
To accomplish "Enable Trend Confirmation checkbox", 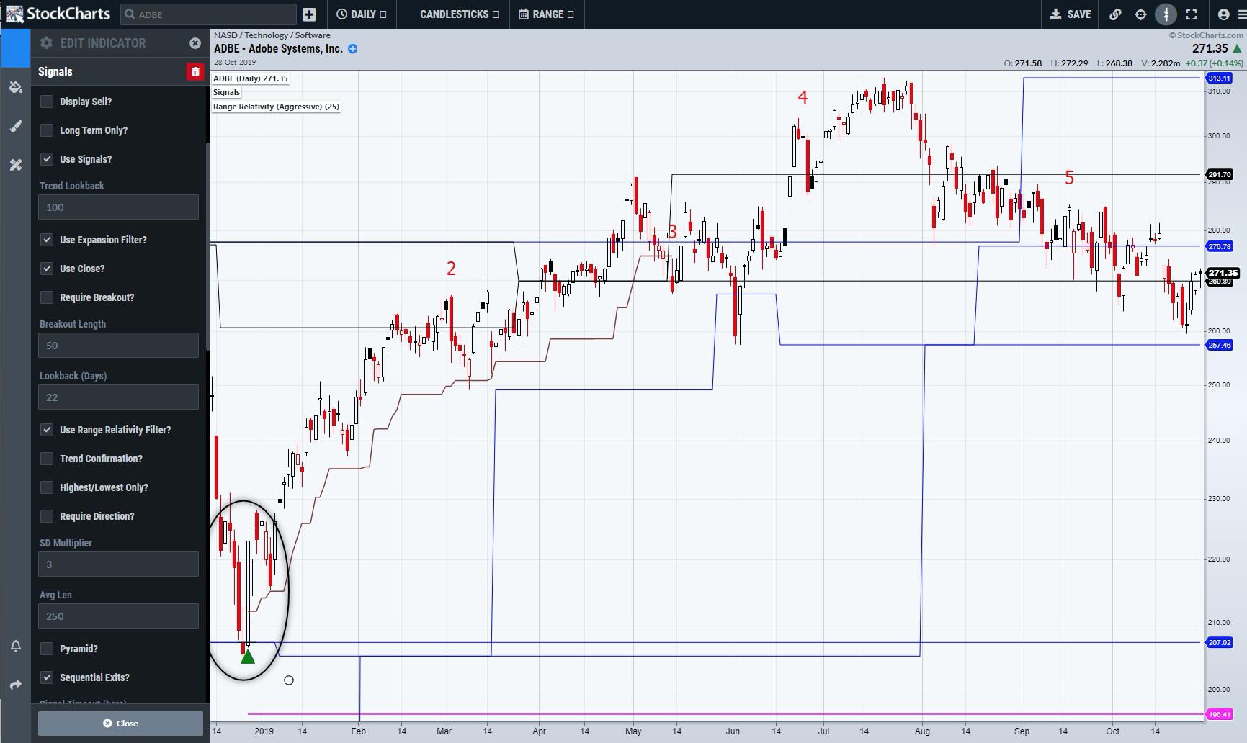I will click(47, 459).
